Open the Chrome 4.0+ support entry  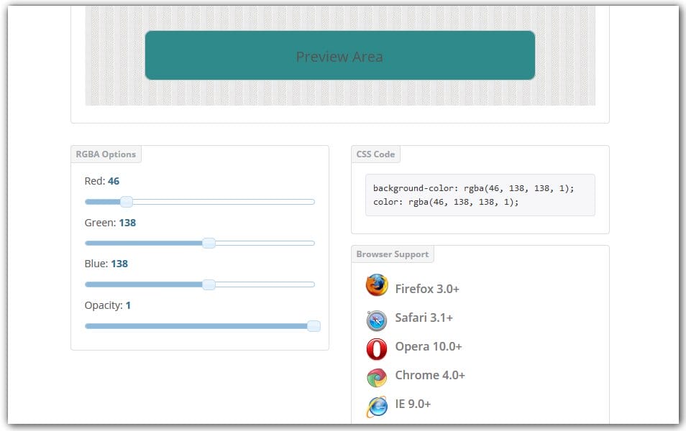[x=431, y=375]
